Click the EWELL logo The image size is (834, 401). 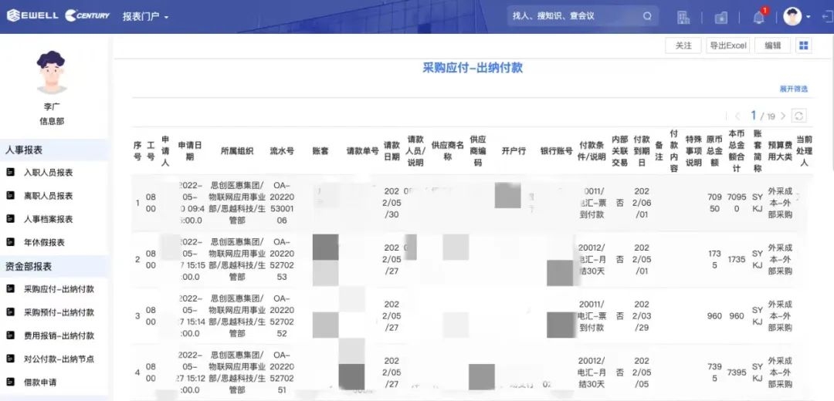pyautogui.click(x=32, y=15)
